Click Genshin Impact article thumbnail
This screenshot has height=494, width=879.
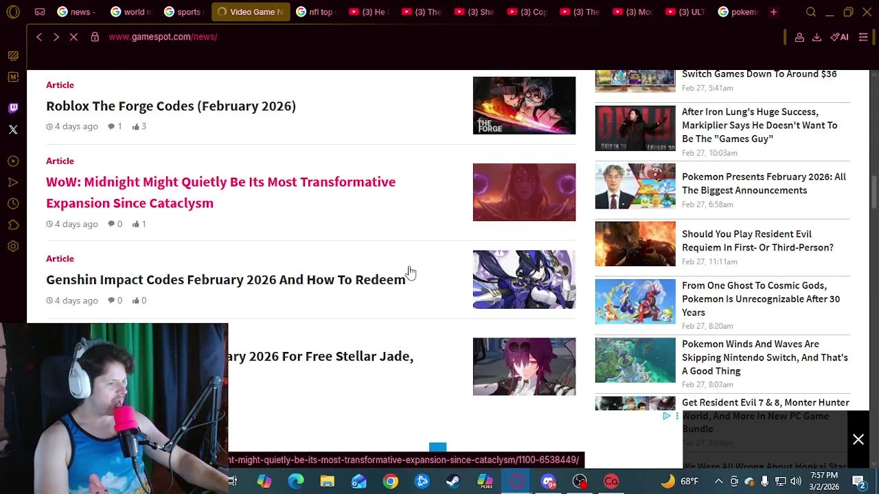[524, 279]
